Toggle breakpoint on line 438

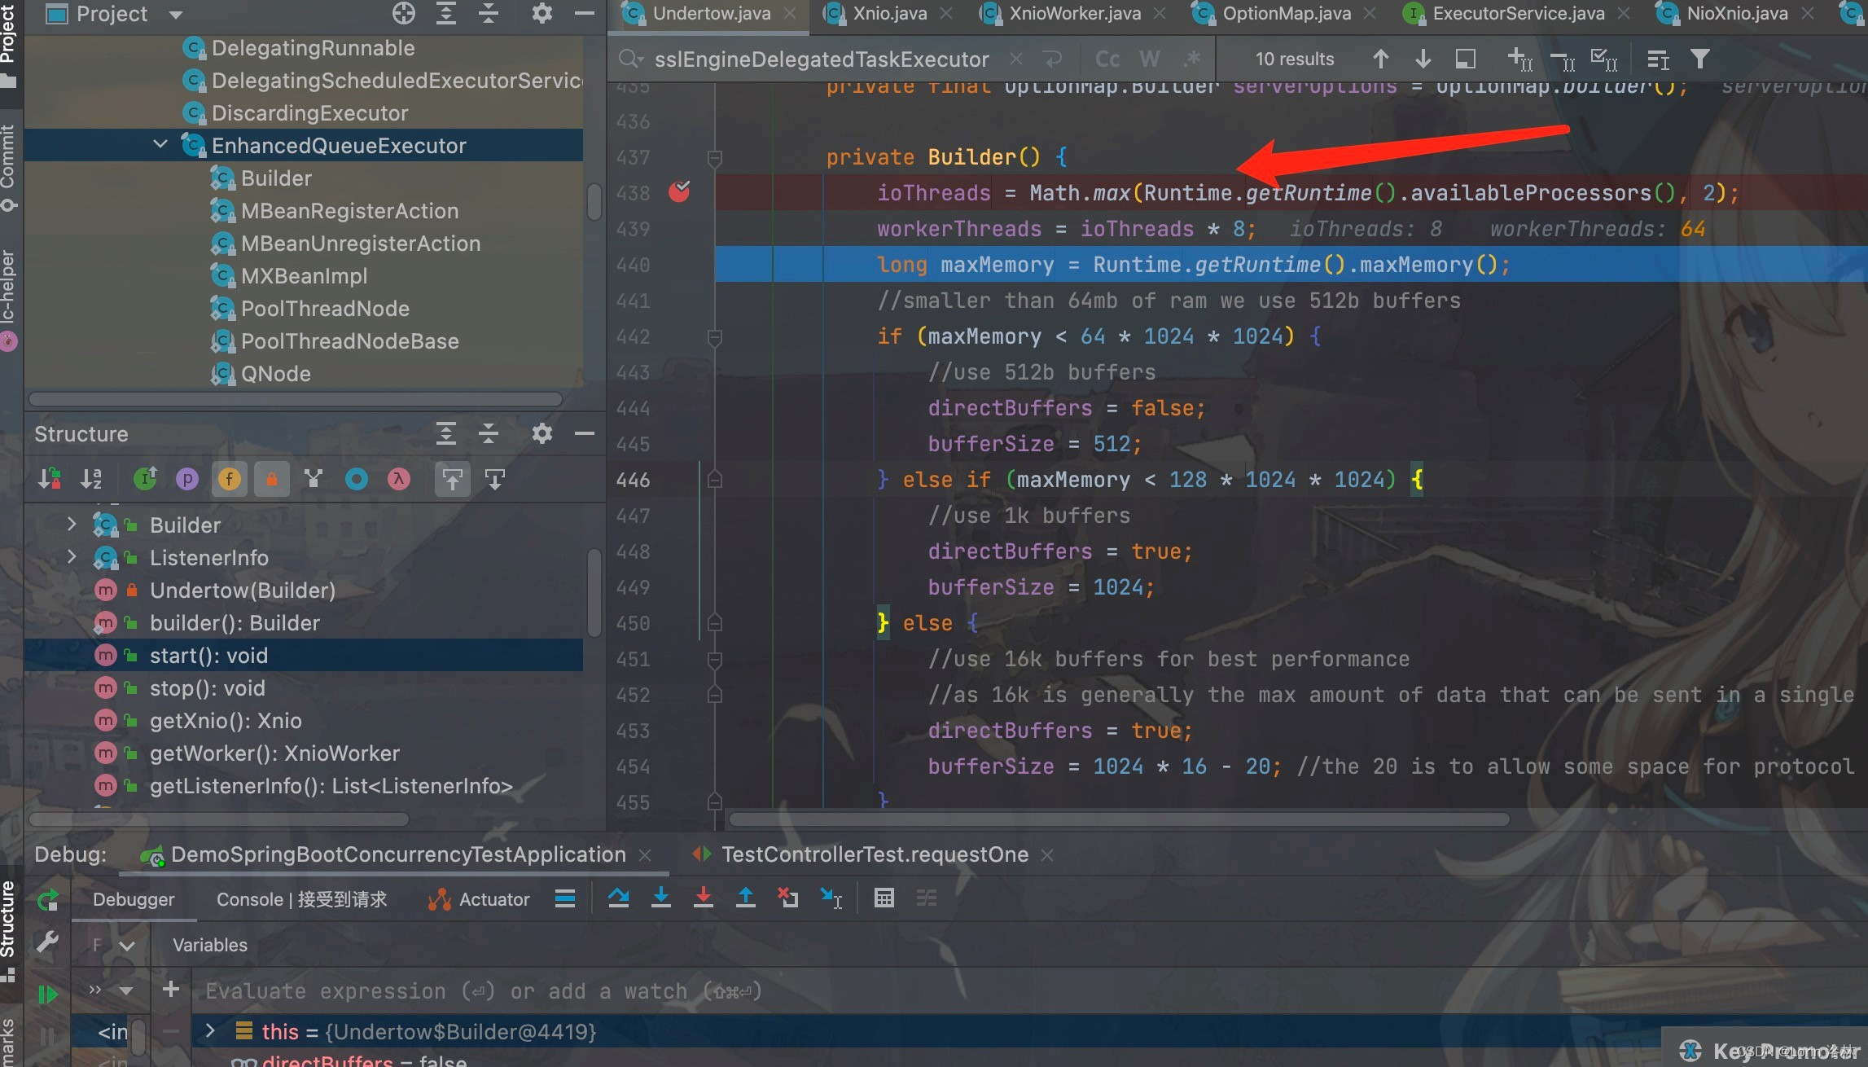[679, 192]
